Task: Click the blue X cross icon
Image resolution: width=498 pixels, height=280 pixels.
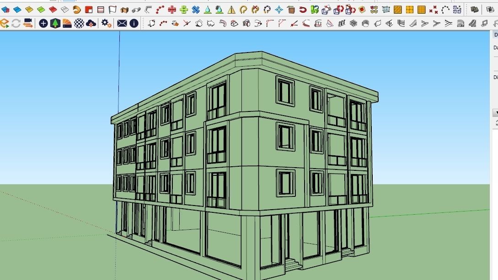Action: 196,10
